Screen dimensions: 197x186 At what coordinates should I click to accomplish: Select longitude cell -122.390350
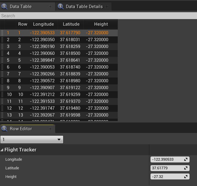click(x=42, y=40)
